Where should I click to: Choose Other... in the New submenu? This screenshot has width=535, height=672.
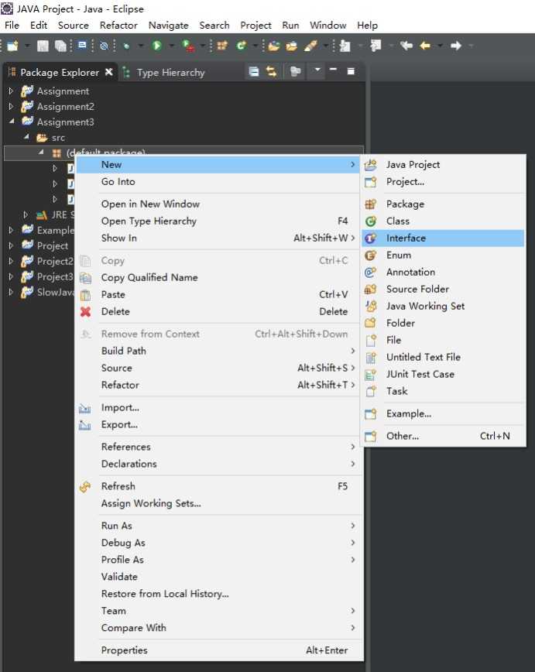point(443,437)
